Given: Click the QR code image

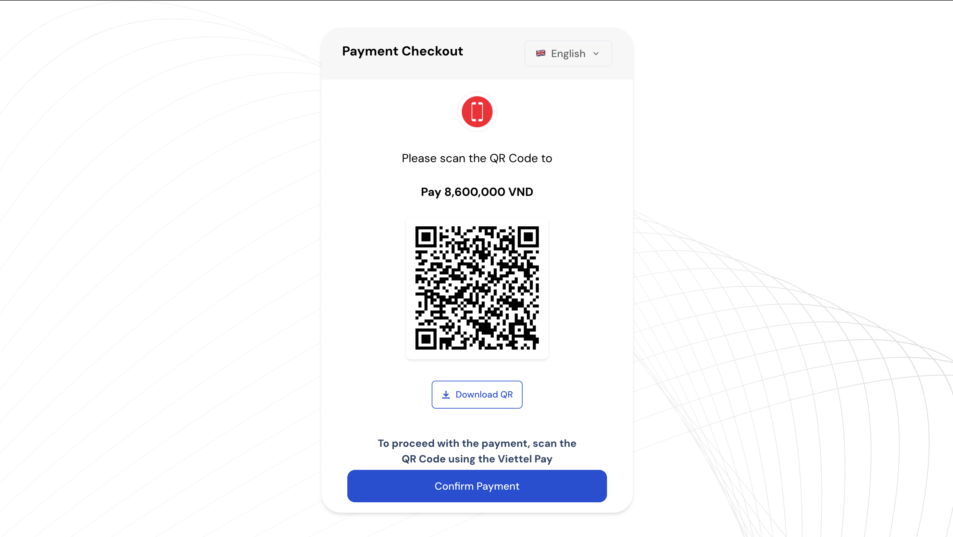Looking at the screenshot, I should point(477,288).
